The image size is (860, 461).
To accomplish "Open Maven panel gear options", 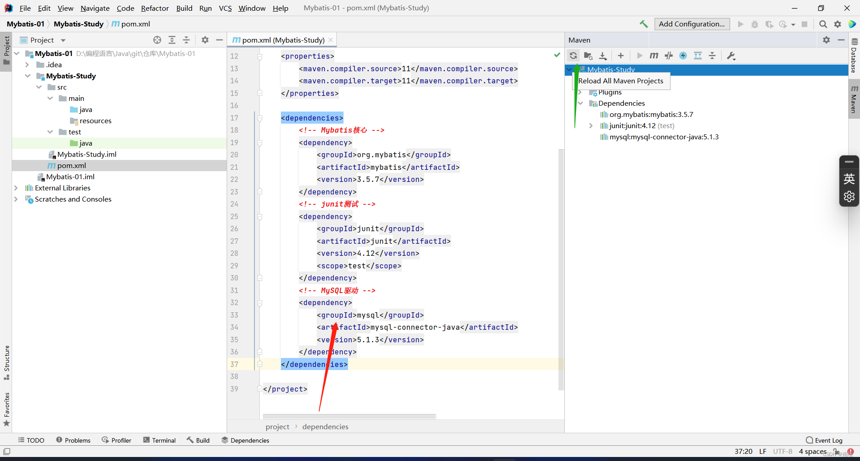I will click(826, 40).
